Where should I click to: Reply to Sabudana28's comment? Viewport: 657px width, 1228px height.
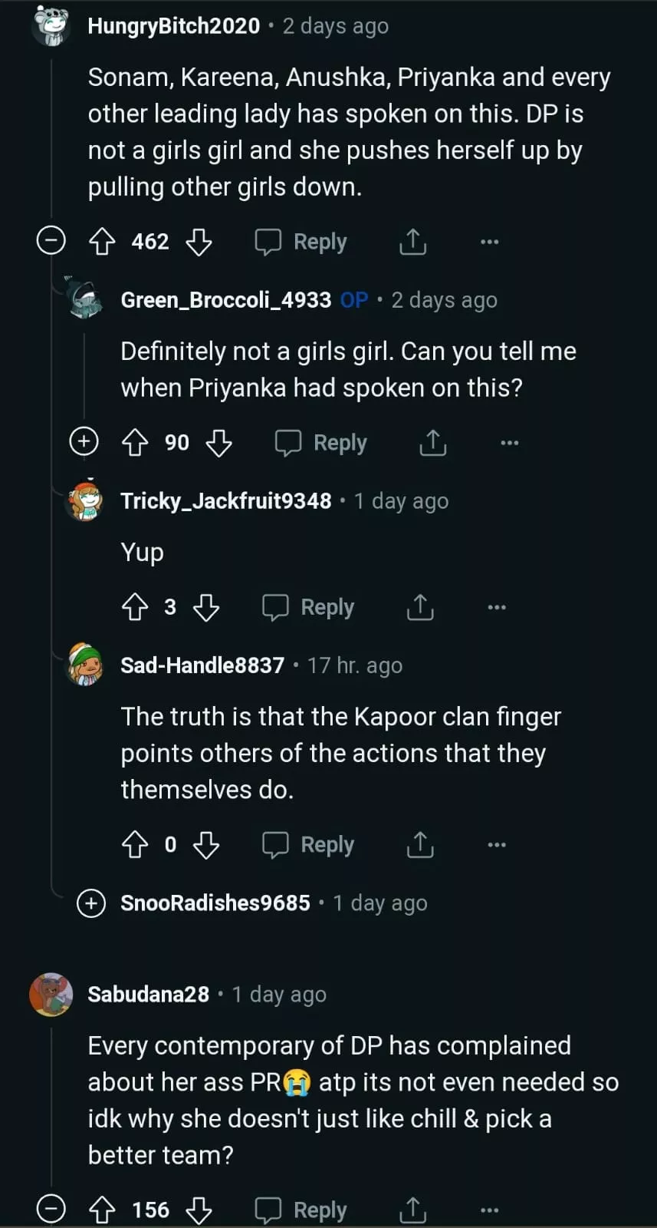[x=301, y=1210]
